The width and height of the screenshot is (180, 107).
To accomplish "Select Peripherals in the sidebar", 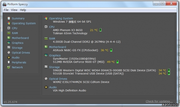I will 19,63.
